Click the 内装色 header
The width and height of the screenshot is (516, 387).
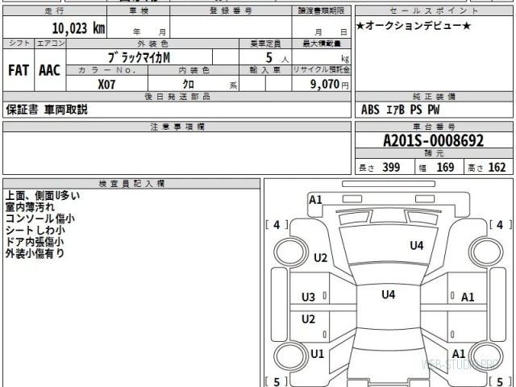coord(193,70)
